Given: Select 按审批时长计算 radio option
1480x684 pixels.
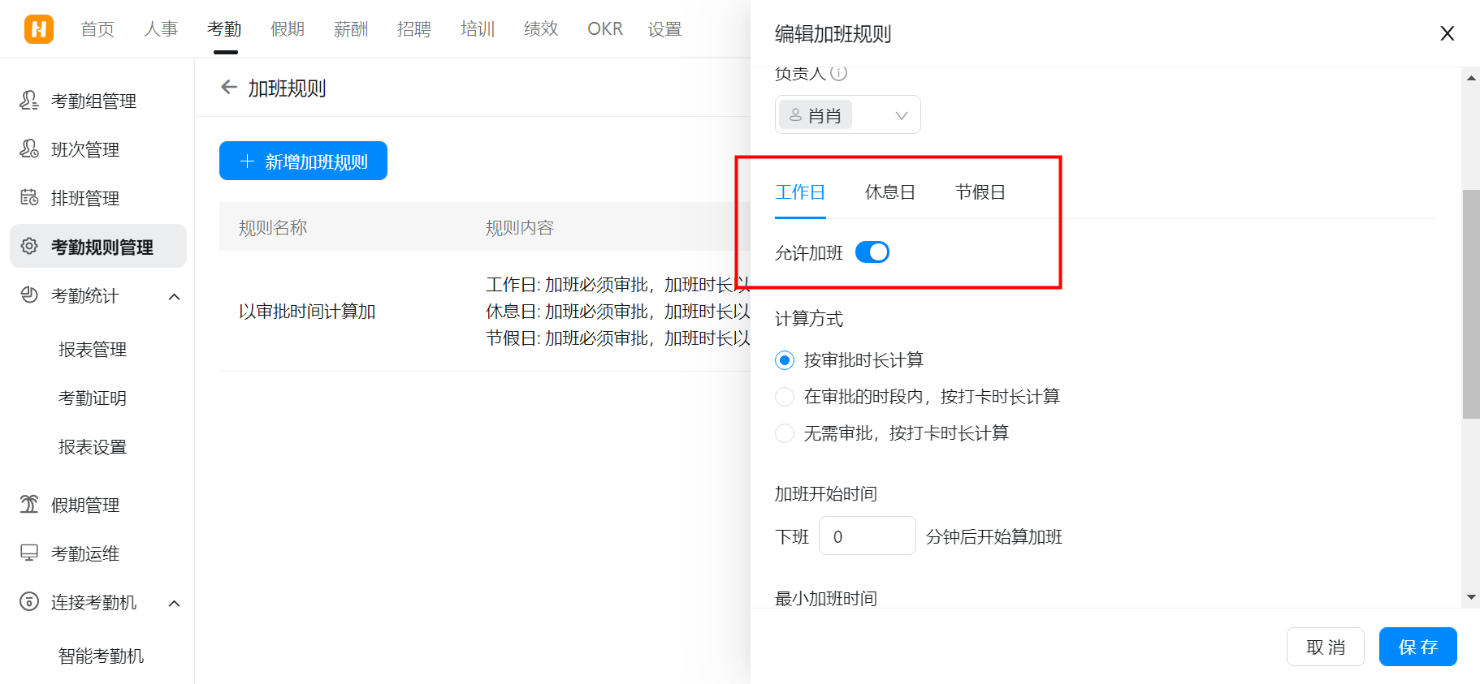Looking at the screenshot, I should pos(785,359).
